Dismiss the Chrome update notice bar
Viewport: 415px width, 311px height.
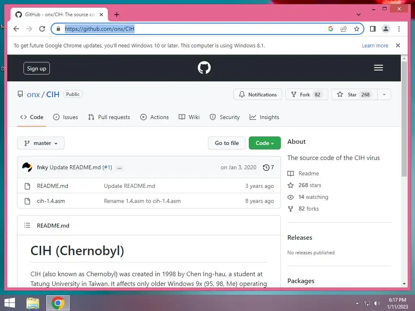pyautogui.click(x=398, y=45)
